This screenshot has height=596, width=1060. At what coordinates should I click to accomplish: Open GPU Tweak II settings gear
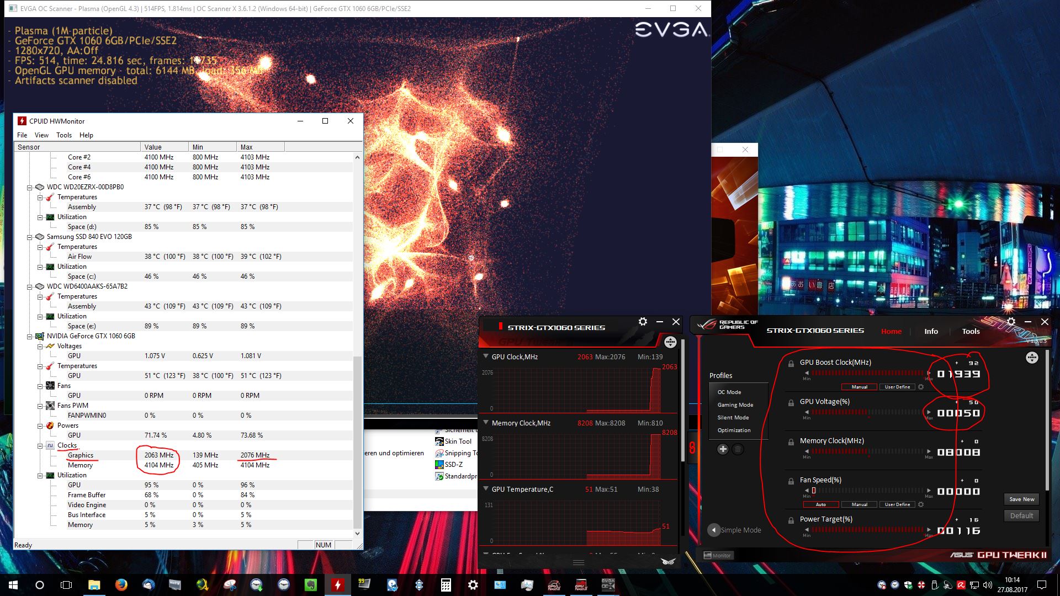[1011, 322]
